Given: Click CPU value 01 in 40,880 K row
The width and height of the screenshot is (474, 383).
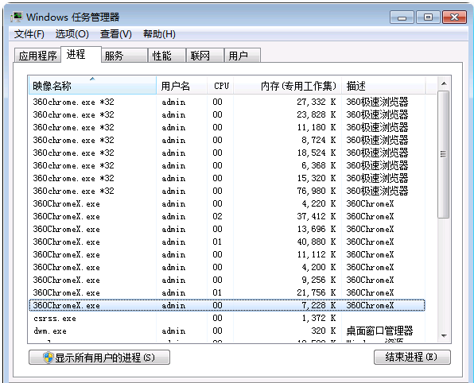Looking at the screenshot, I should pos(217,242).
